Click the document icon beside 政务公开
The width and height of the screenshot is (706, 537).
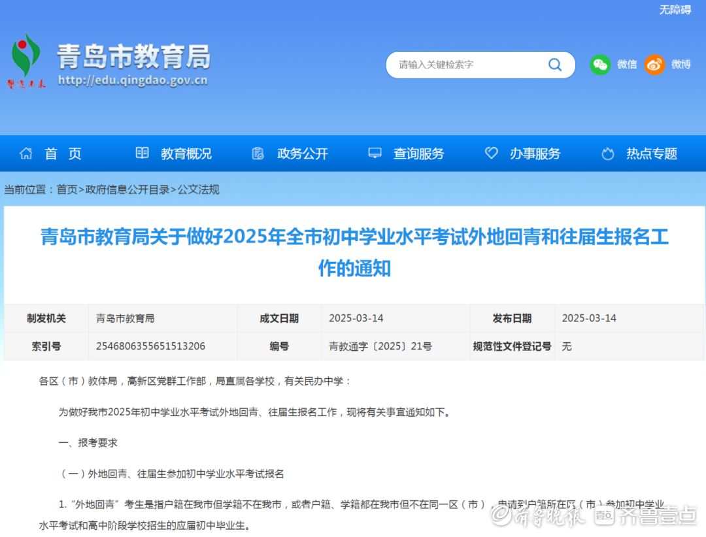point(258,154)
